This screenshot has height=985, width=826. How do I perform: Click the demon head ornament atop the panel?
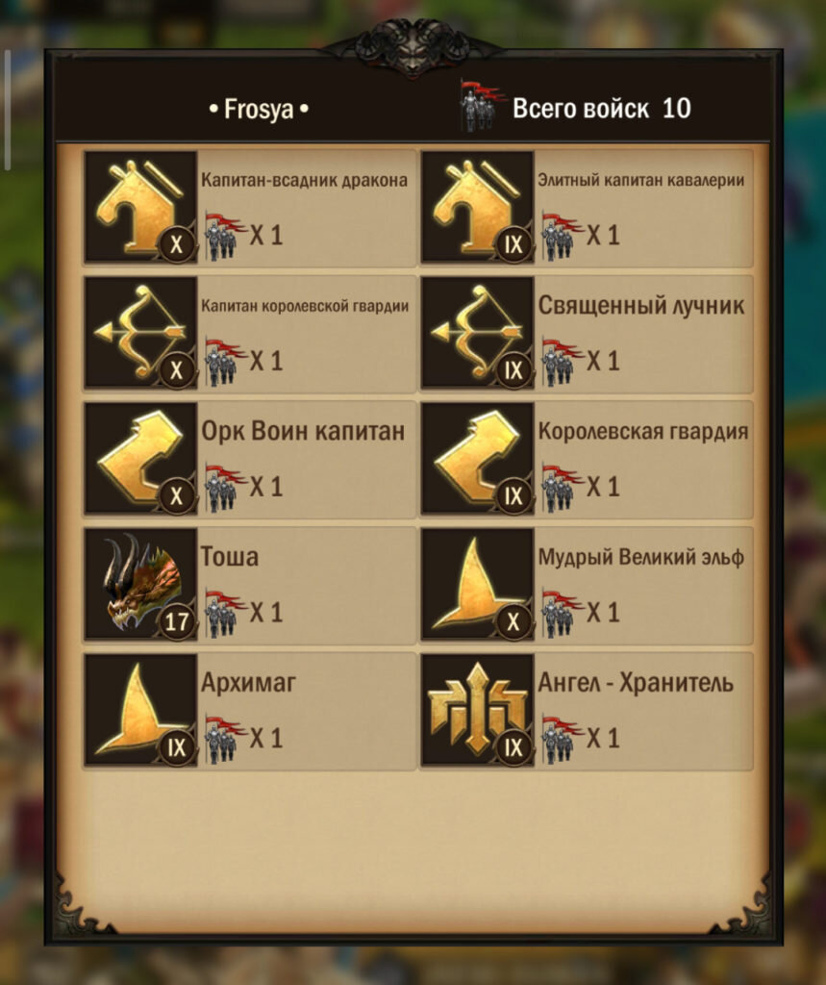(x=413, y=47)
